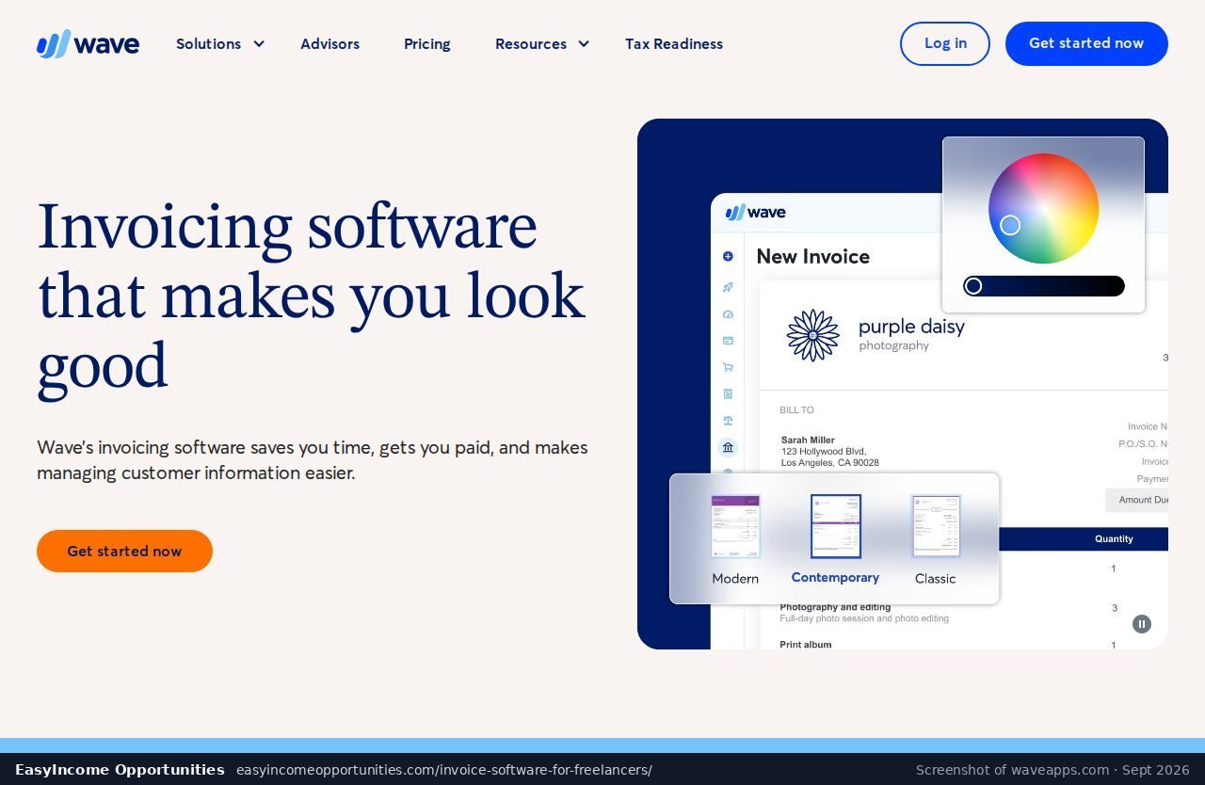Click the purple daisy business name
This screenshot has width=1205, height=785.
tap(911, 327)
